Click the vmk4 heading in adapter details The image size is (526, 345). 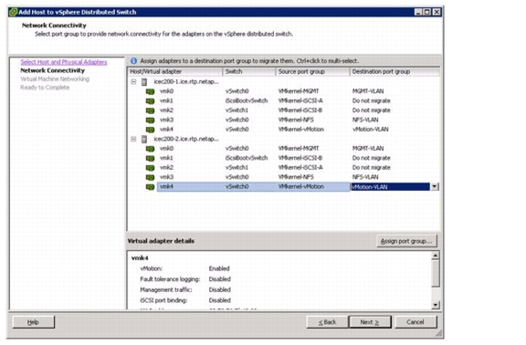click(x=140, y=258)
